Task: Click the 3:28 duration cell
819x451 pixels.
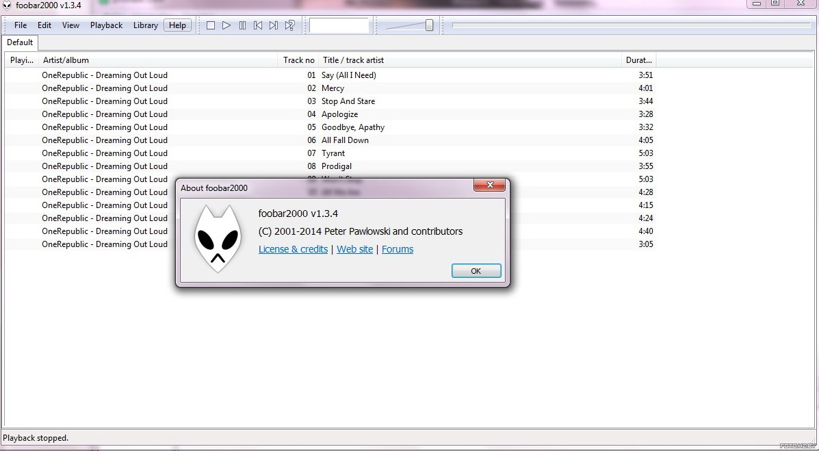Action: click(x=646, y=114)
